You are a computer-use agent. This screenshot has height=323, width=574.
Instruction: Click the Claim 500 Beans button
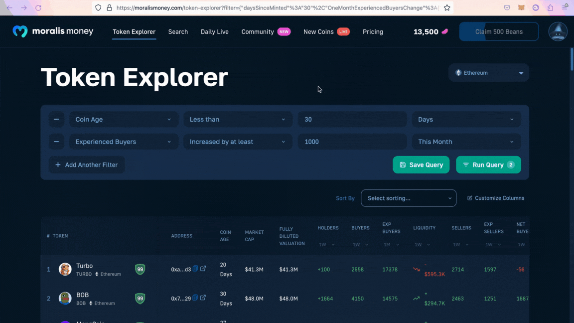pos(499,31)
